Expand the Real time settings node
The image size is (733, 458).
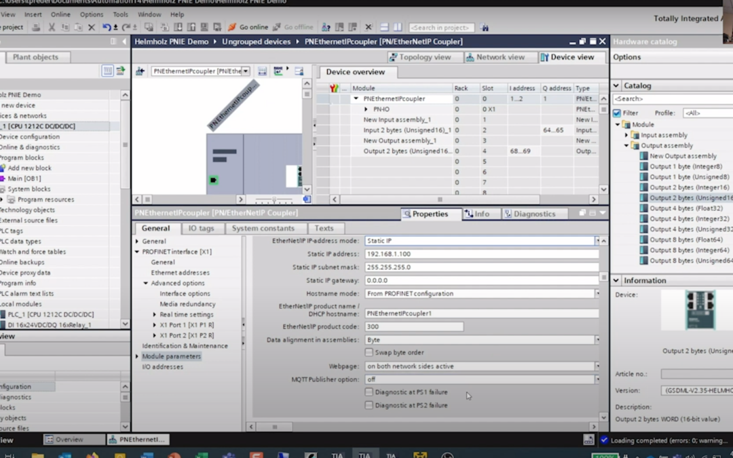tap(155, 315)
